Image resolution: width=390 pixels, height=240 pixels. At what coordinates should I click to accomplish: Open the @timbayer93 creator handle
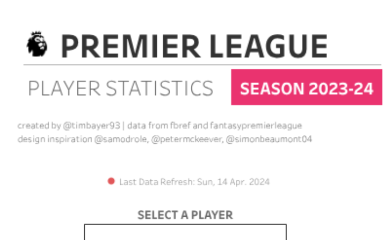[x=92, y=126]
